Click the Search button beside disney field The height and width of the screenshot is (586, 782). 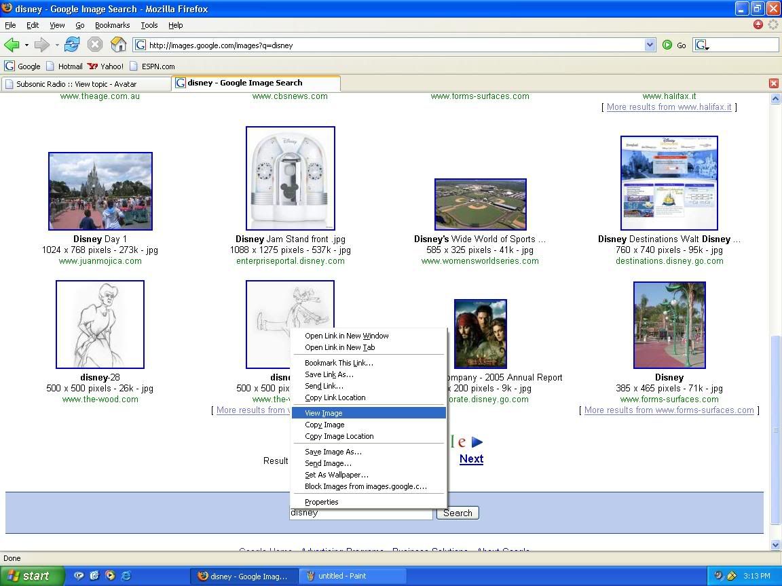click(458, 513)
